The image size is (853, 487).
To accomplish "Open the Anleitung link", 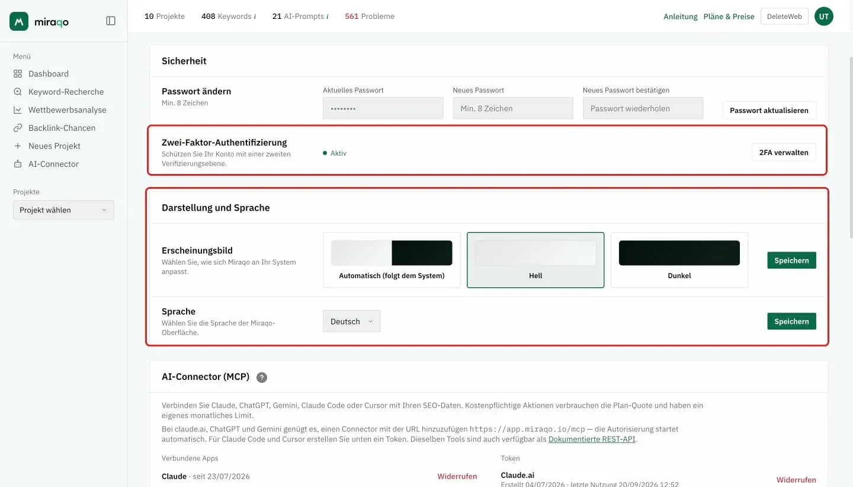I will (681, 17).
